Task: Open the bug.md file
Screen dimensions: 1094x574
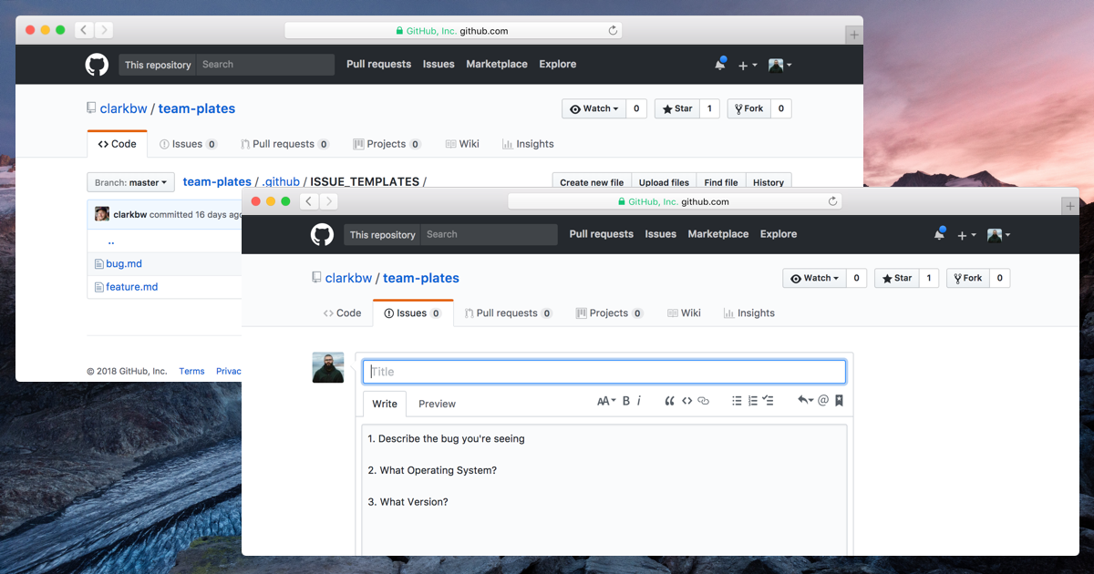Action: (124, 264)
